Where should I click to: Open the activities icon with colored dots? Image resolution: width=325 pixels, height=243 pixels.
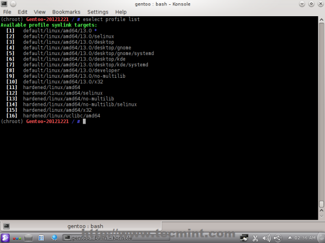(17, 238)
